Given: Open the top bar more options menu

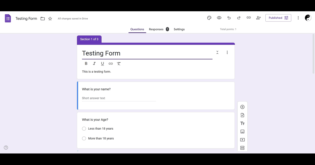Looking at the screenshot, I should 298,18.
